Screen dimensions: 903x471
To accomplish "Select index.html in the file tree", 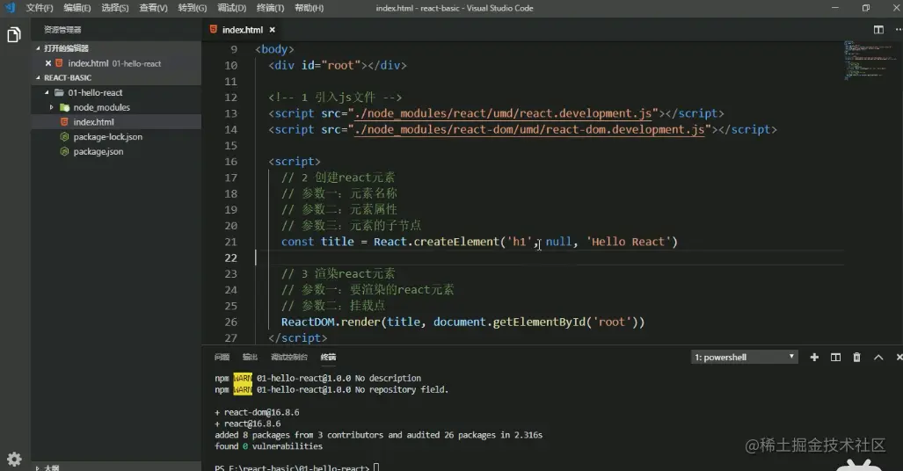I will (116, 122).
